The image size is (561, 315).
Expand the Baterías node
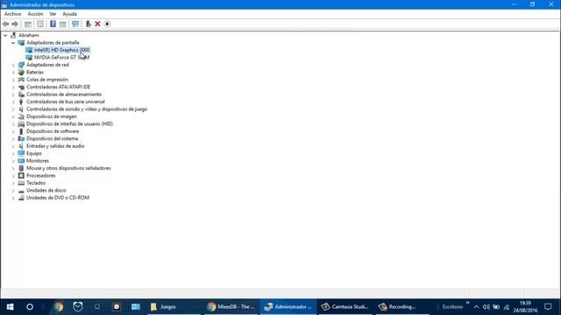point(13,72)
